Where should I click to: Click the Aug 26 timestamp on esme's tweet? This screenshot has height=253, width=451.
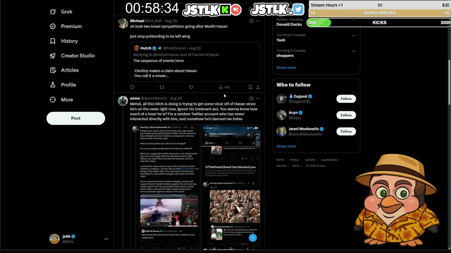[176, 98]
